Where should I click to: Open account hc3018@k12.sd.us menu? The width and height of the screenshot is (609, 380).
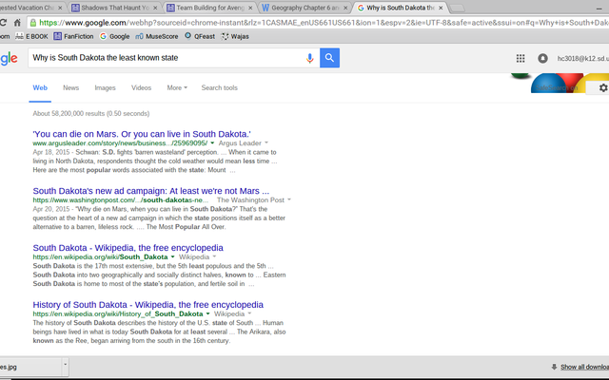[x=583, y=59]
